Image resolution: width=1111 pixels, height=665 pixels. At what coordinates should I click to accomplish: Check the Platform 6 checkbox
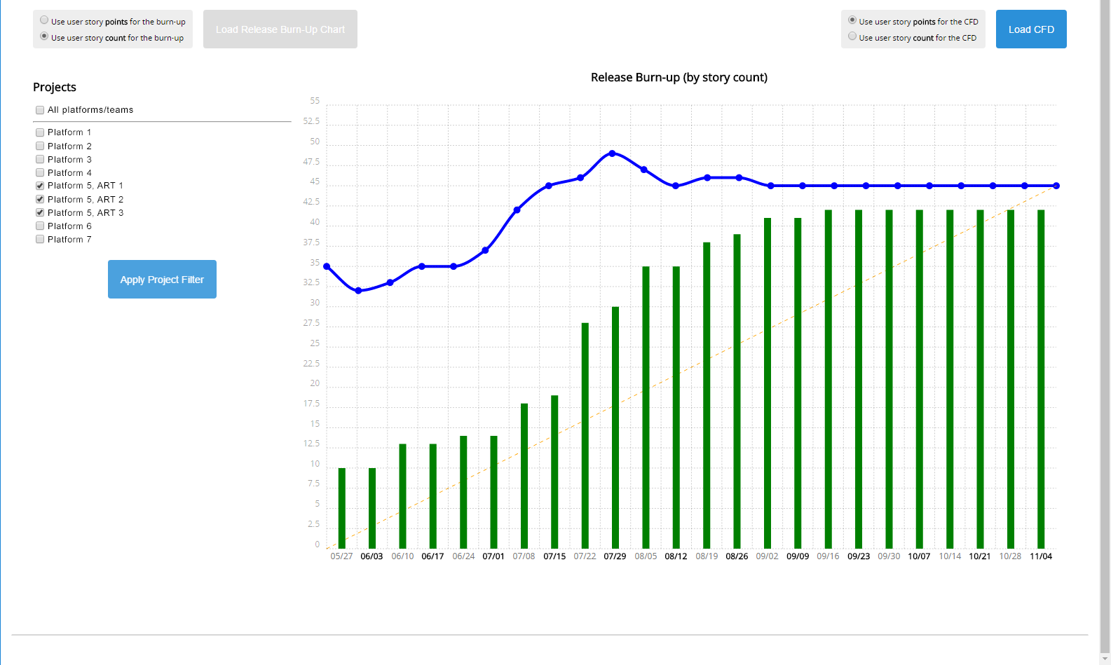click(40, 226)
